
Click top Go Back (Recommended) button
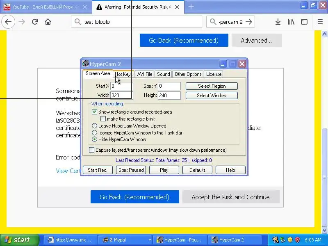point(184,40)
